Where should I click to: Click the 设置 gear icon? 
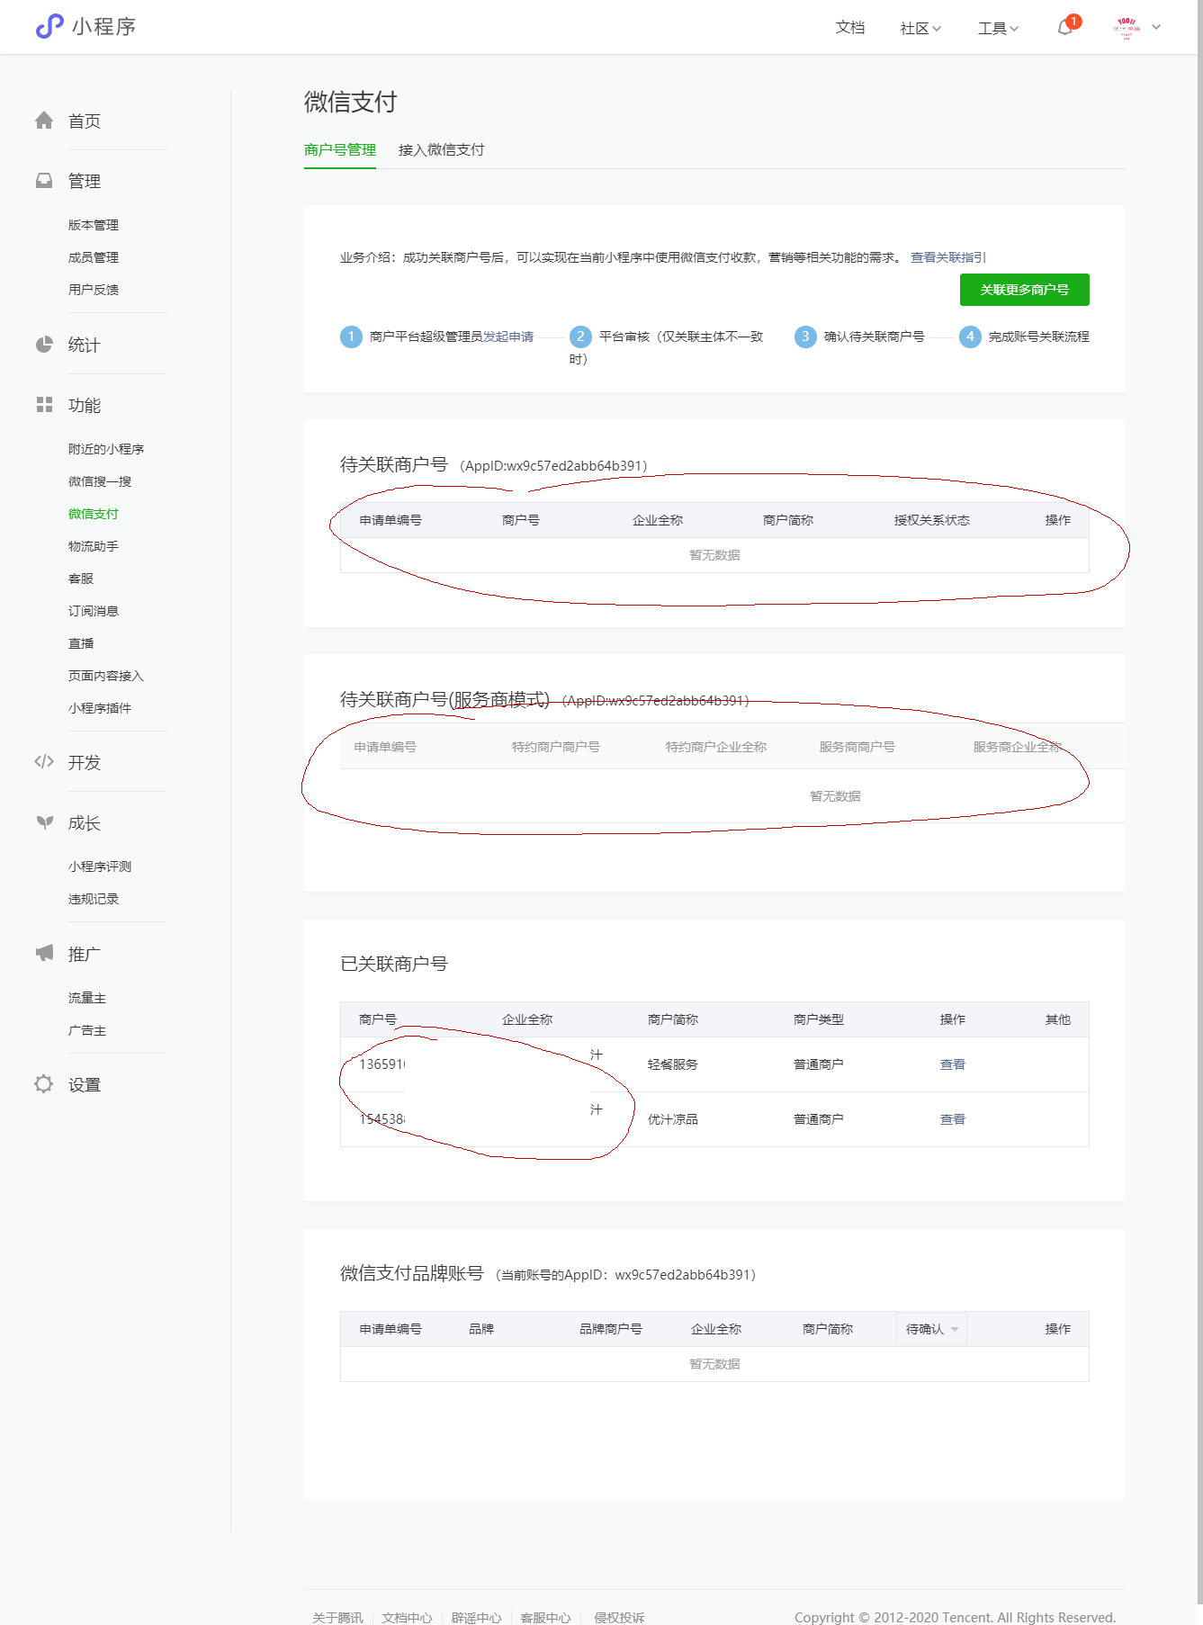44,1084
